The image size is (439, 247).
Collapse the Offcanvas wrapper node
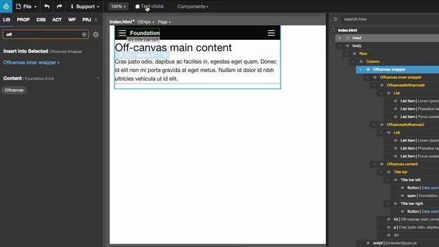360,69
